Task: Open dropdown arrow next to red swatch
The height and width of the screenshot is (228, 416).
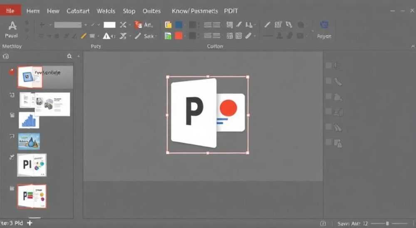Action: 186,36
